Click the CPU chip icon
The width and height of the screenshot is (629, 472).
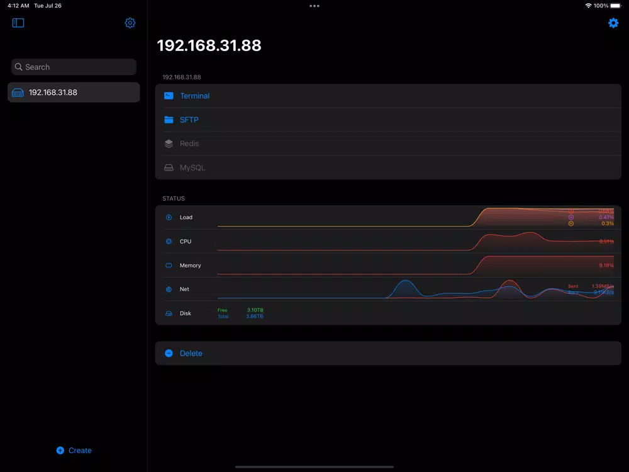[169, 241]
